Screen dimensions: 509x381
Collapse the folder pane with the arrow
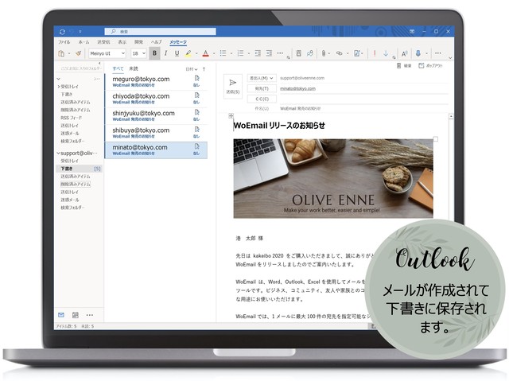(99, 64)
